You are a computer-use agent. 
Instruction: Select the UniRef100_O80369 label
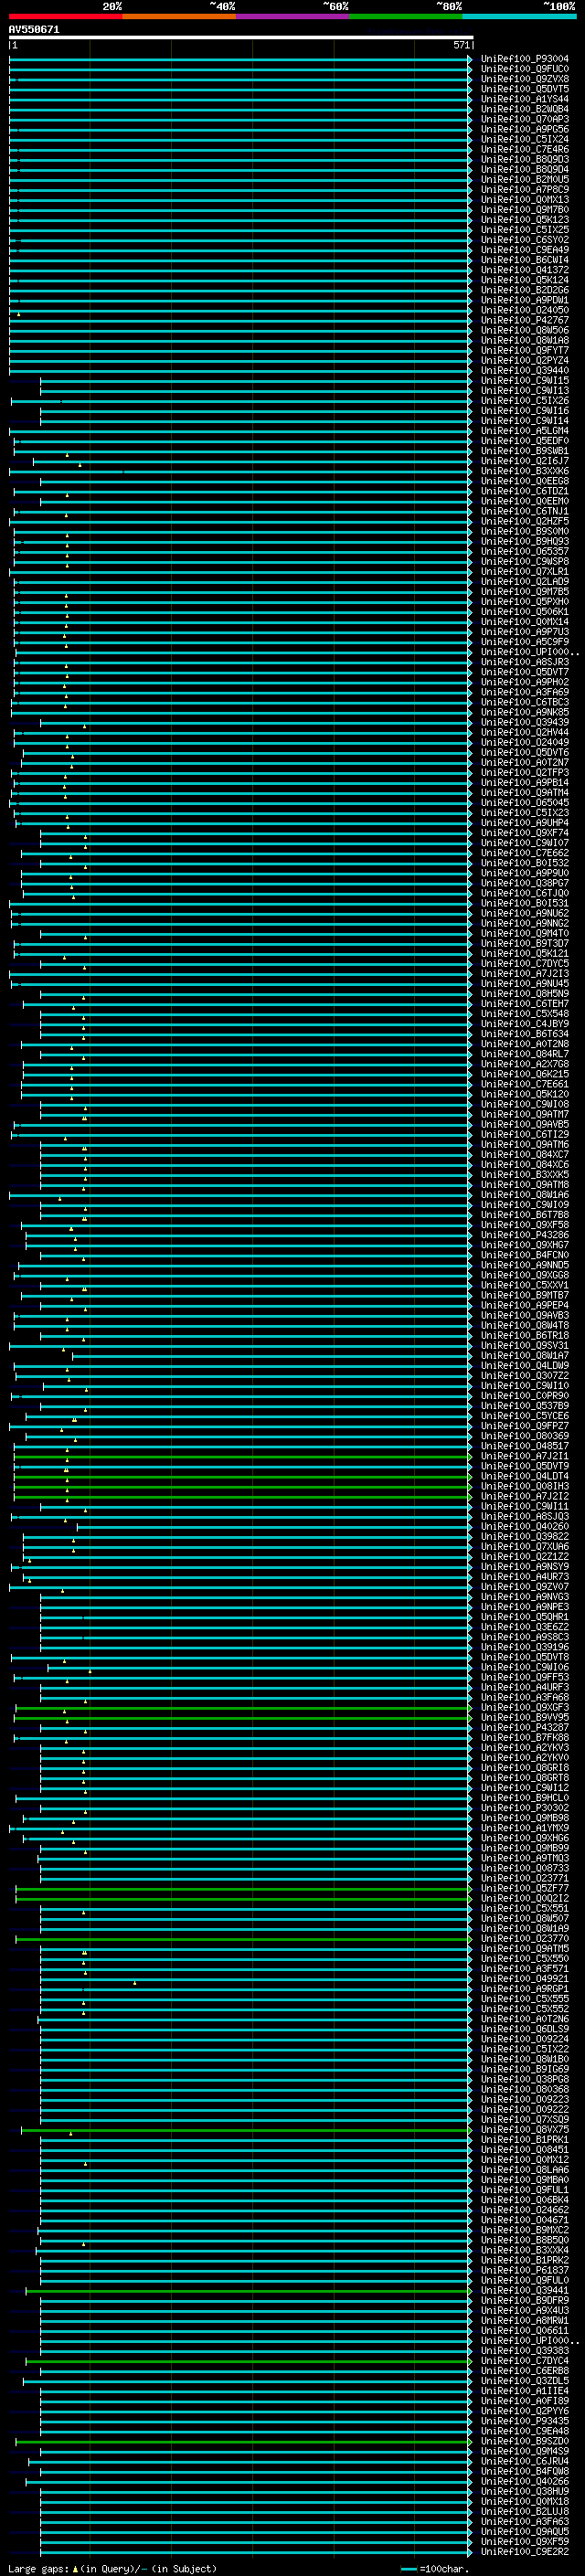pos(525,1436)
